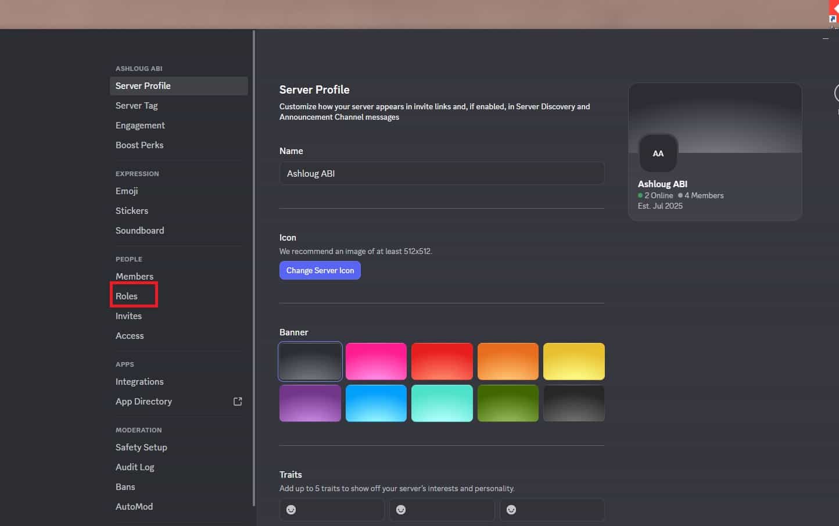Choose the purple banner swatch

point(310,403)
